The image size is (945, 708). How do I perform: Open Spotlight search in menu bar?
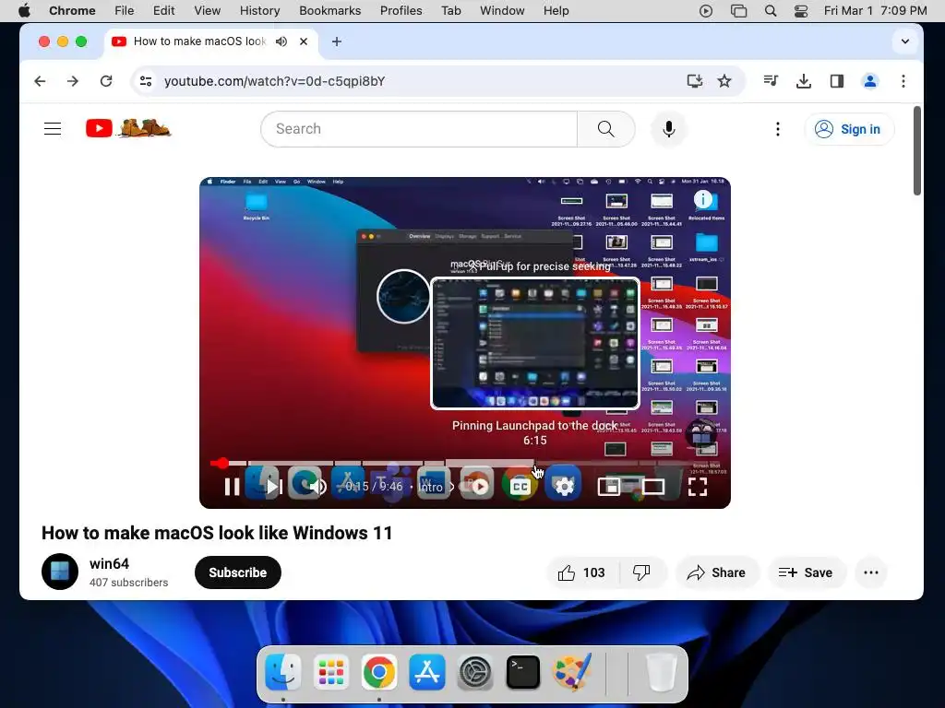pos(771,10)
